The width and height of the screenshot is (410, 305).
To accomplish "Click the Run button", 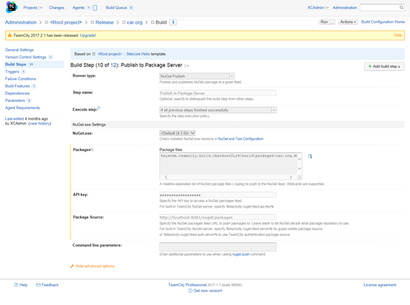I will pyautogui.click(x=324, y=22).
